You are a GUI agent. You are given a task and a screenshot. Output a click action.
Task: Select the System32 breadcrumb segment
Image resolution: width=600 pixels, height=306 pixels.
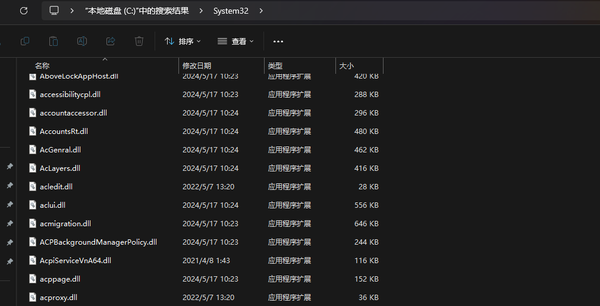pos(231,11)
